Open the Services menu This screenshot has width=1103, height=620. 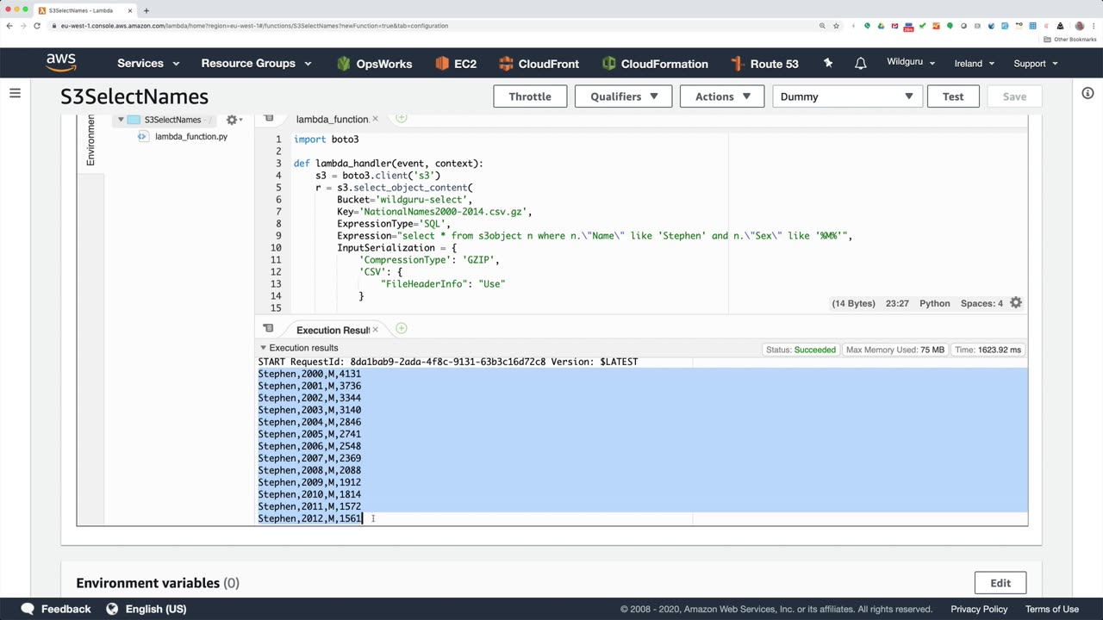click(148, 64)
